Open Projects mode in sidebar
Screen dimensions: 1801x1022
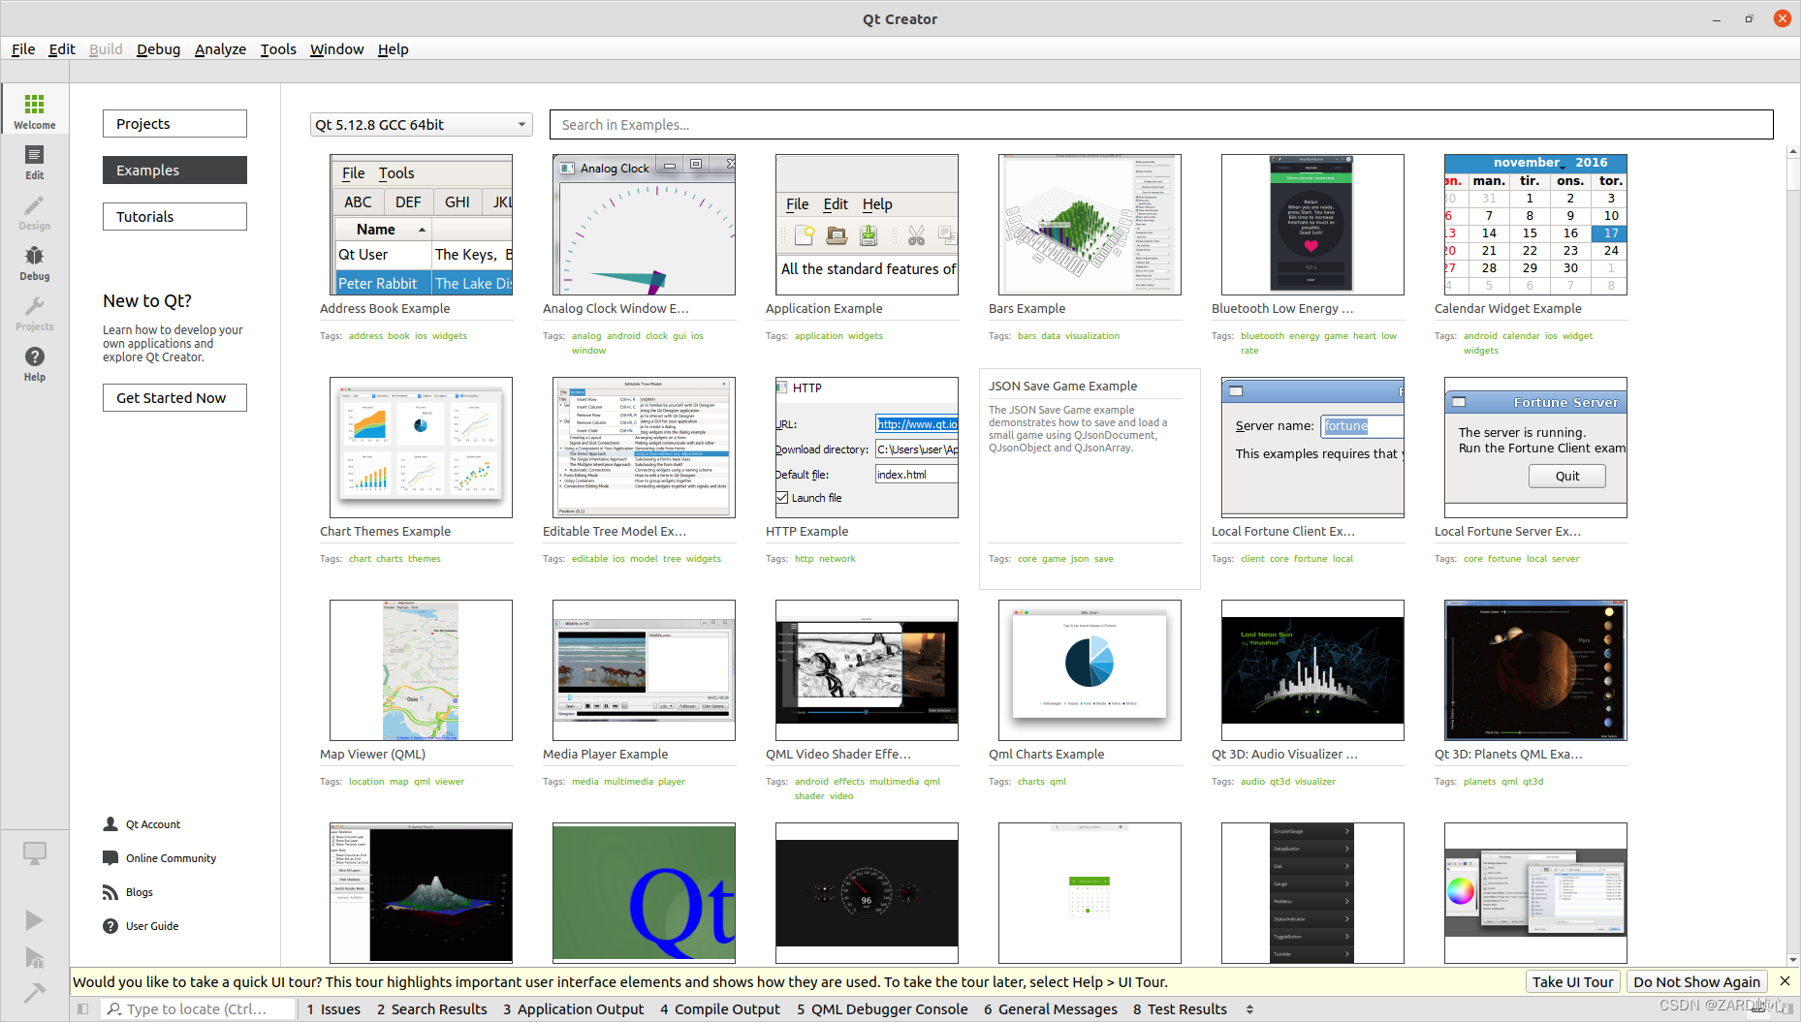[34, 312]
